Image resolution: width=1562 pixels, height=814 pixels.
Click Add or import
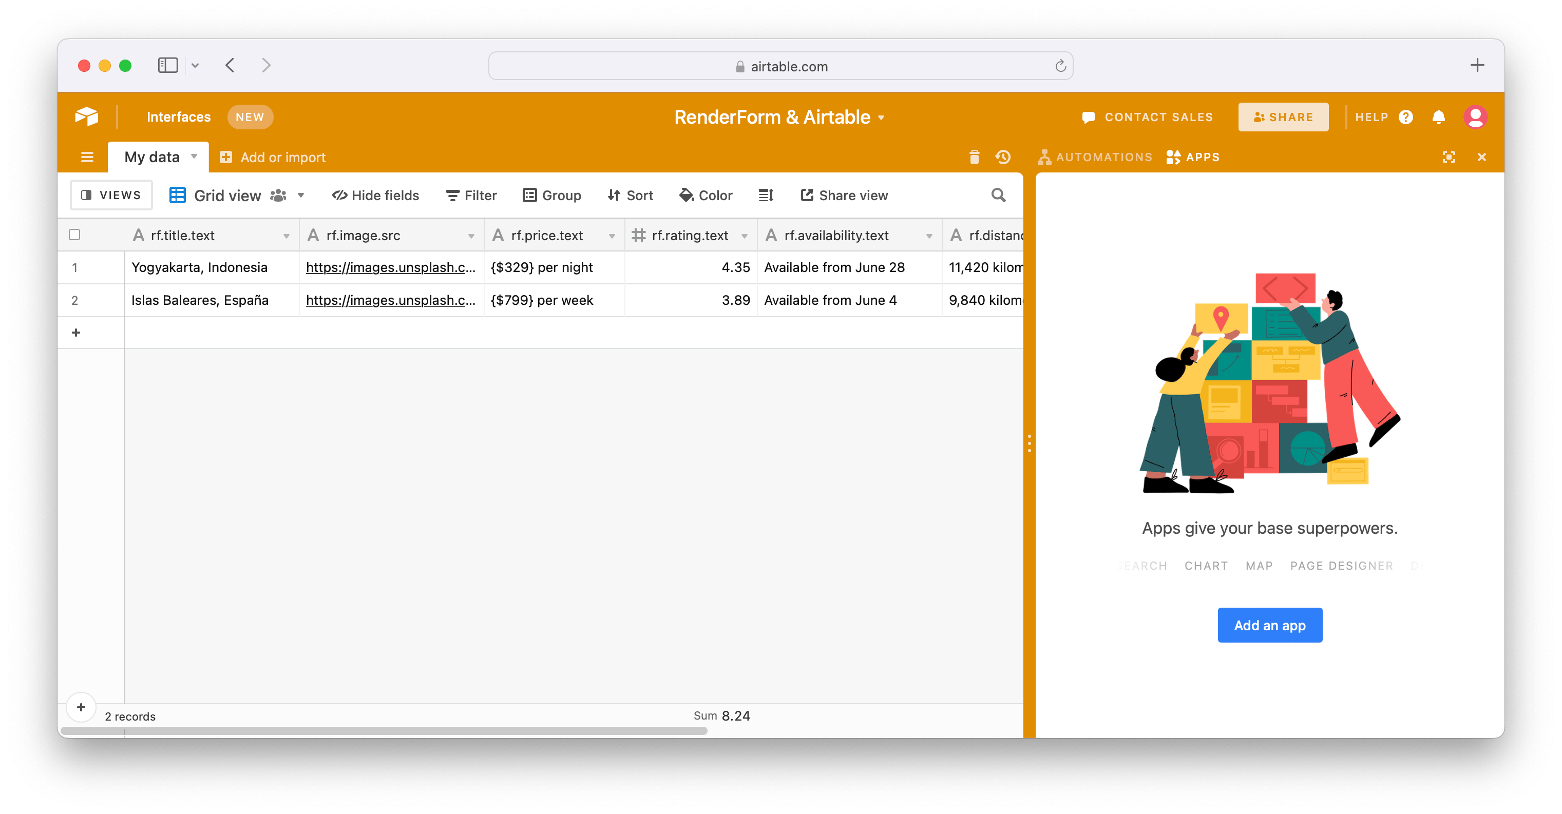pyautogui.click(x=273, y=158)
